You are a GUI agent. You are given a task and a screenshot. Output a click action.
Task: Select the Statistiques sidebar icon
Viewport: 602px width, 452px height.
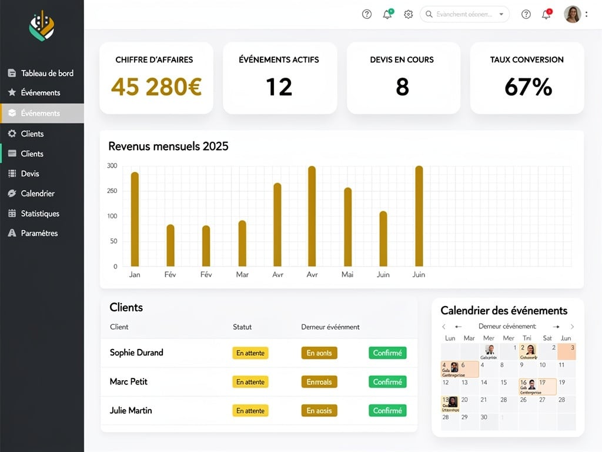(13, 213)
